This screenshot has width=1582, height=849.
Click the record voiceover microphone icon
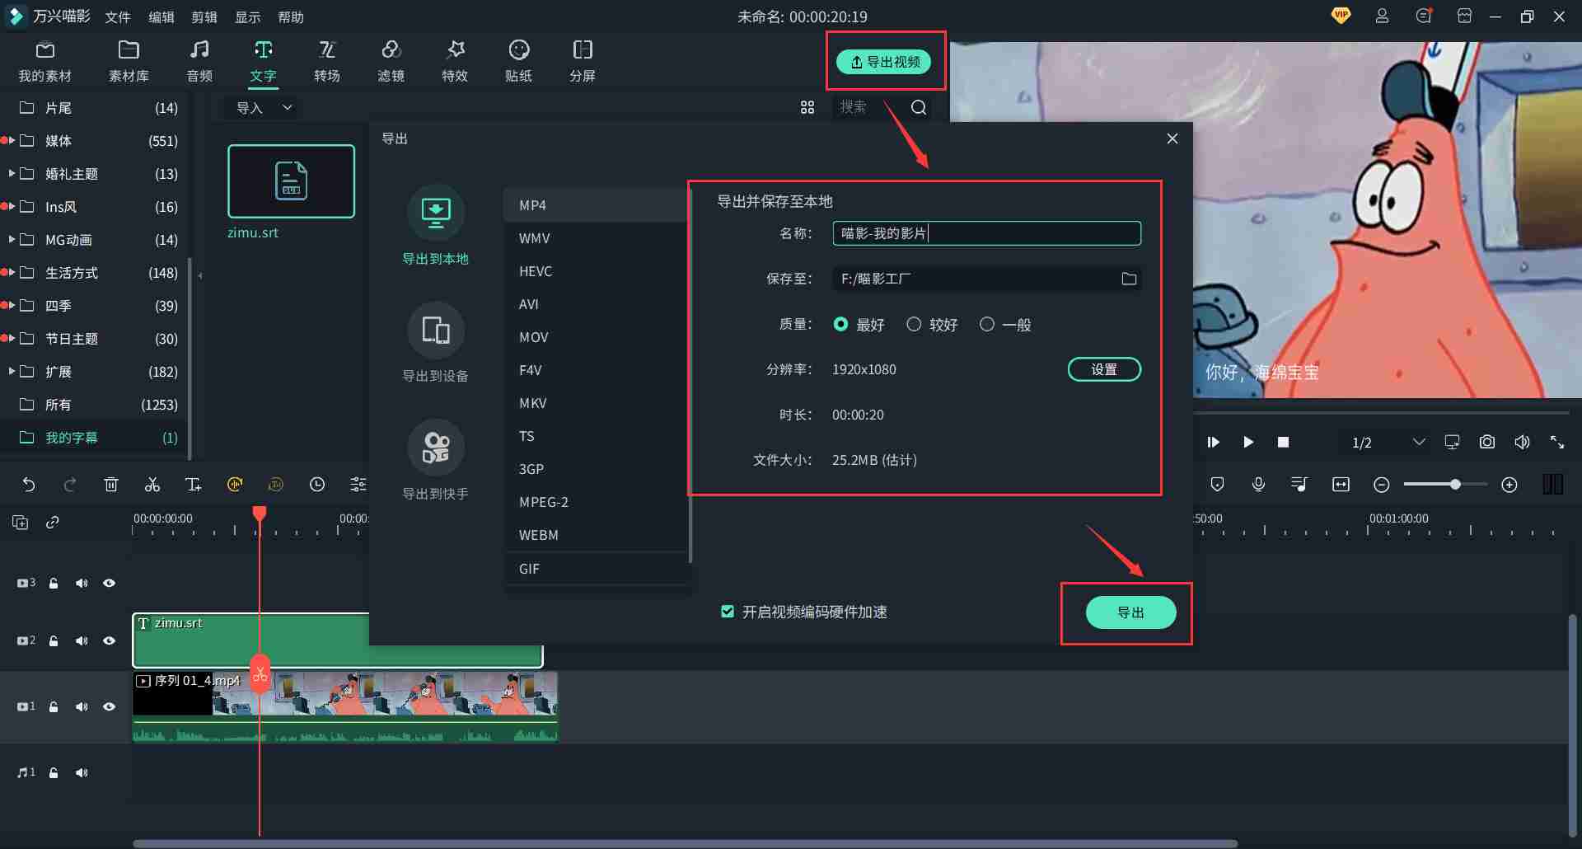pyautogui.click(x=1258, y=485)
